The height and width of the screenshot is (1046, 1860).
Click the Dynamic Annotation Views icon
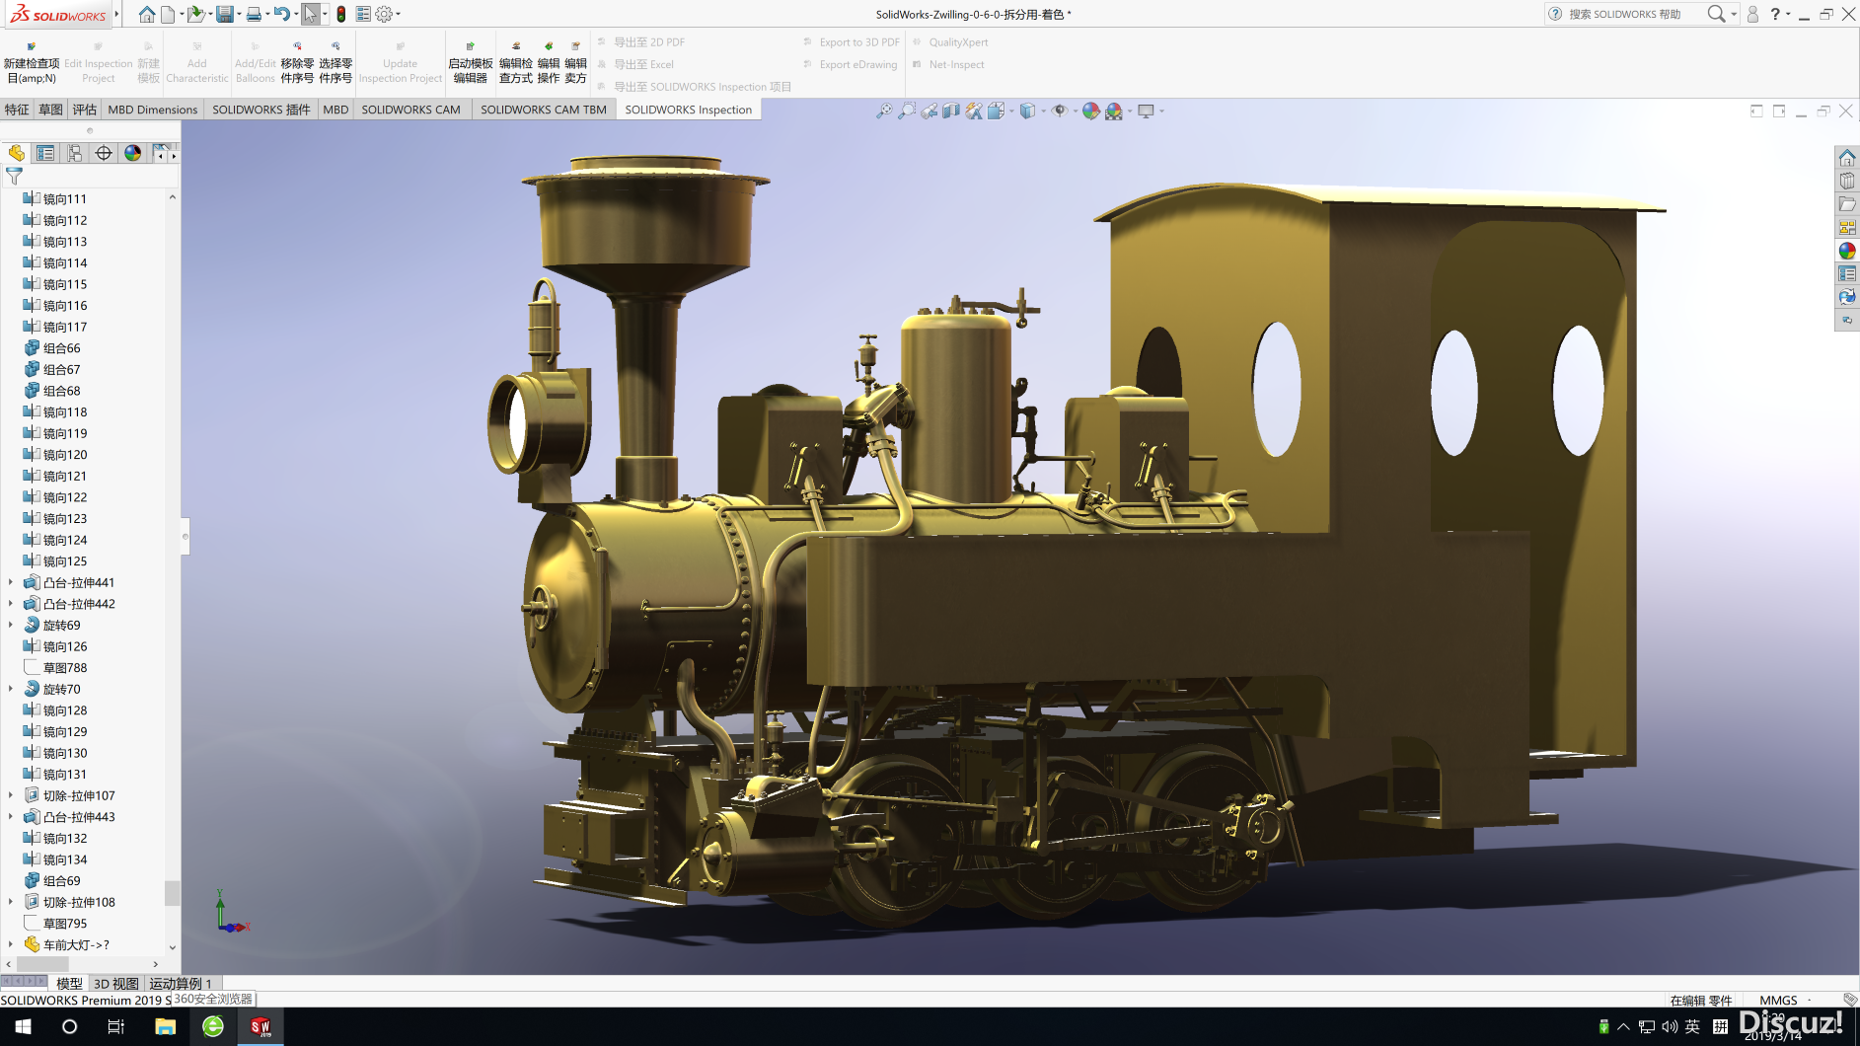[974, 111]
